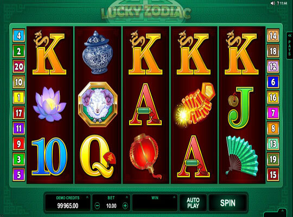This screenshot has height=217, width=293.
Task: Select payline 14 indicator
Action: pos(273,35)
